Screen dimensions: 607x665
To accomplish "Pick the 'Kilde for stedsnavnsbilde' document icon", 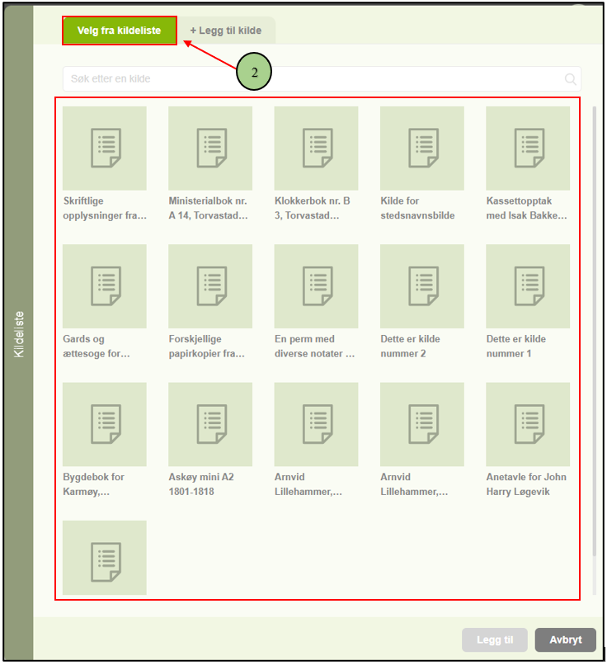I will coord(421,149).
